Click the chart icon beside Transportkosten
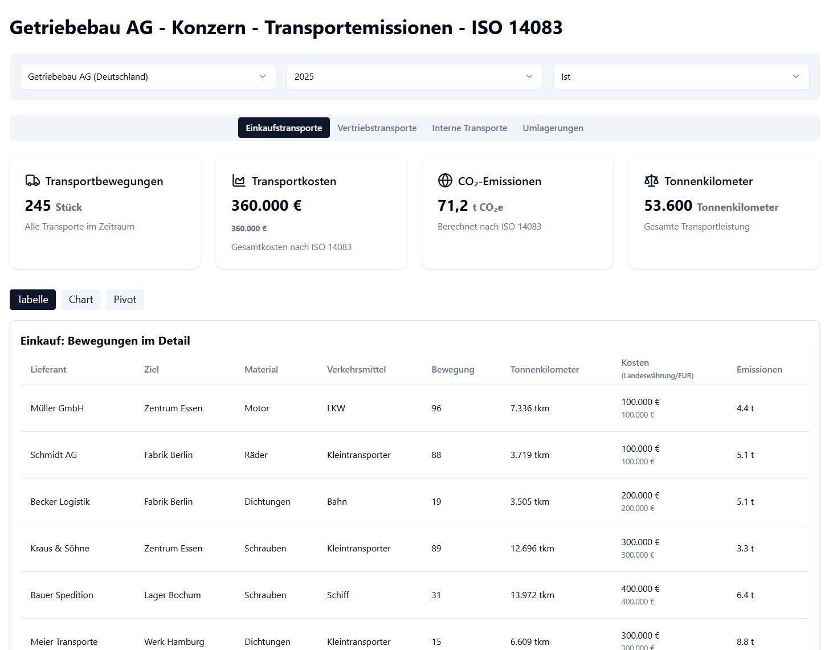 [239, 181]
